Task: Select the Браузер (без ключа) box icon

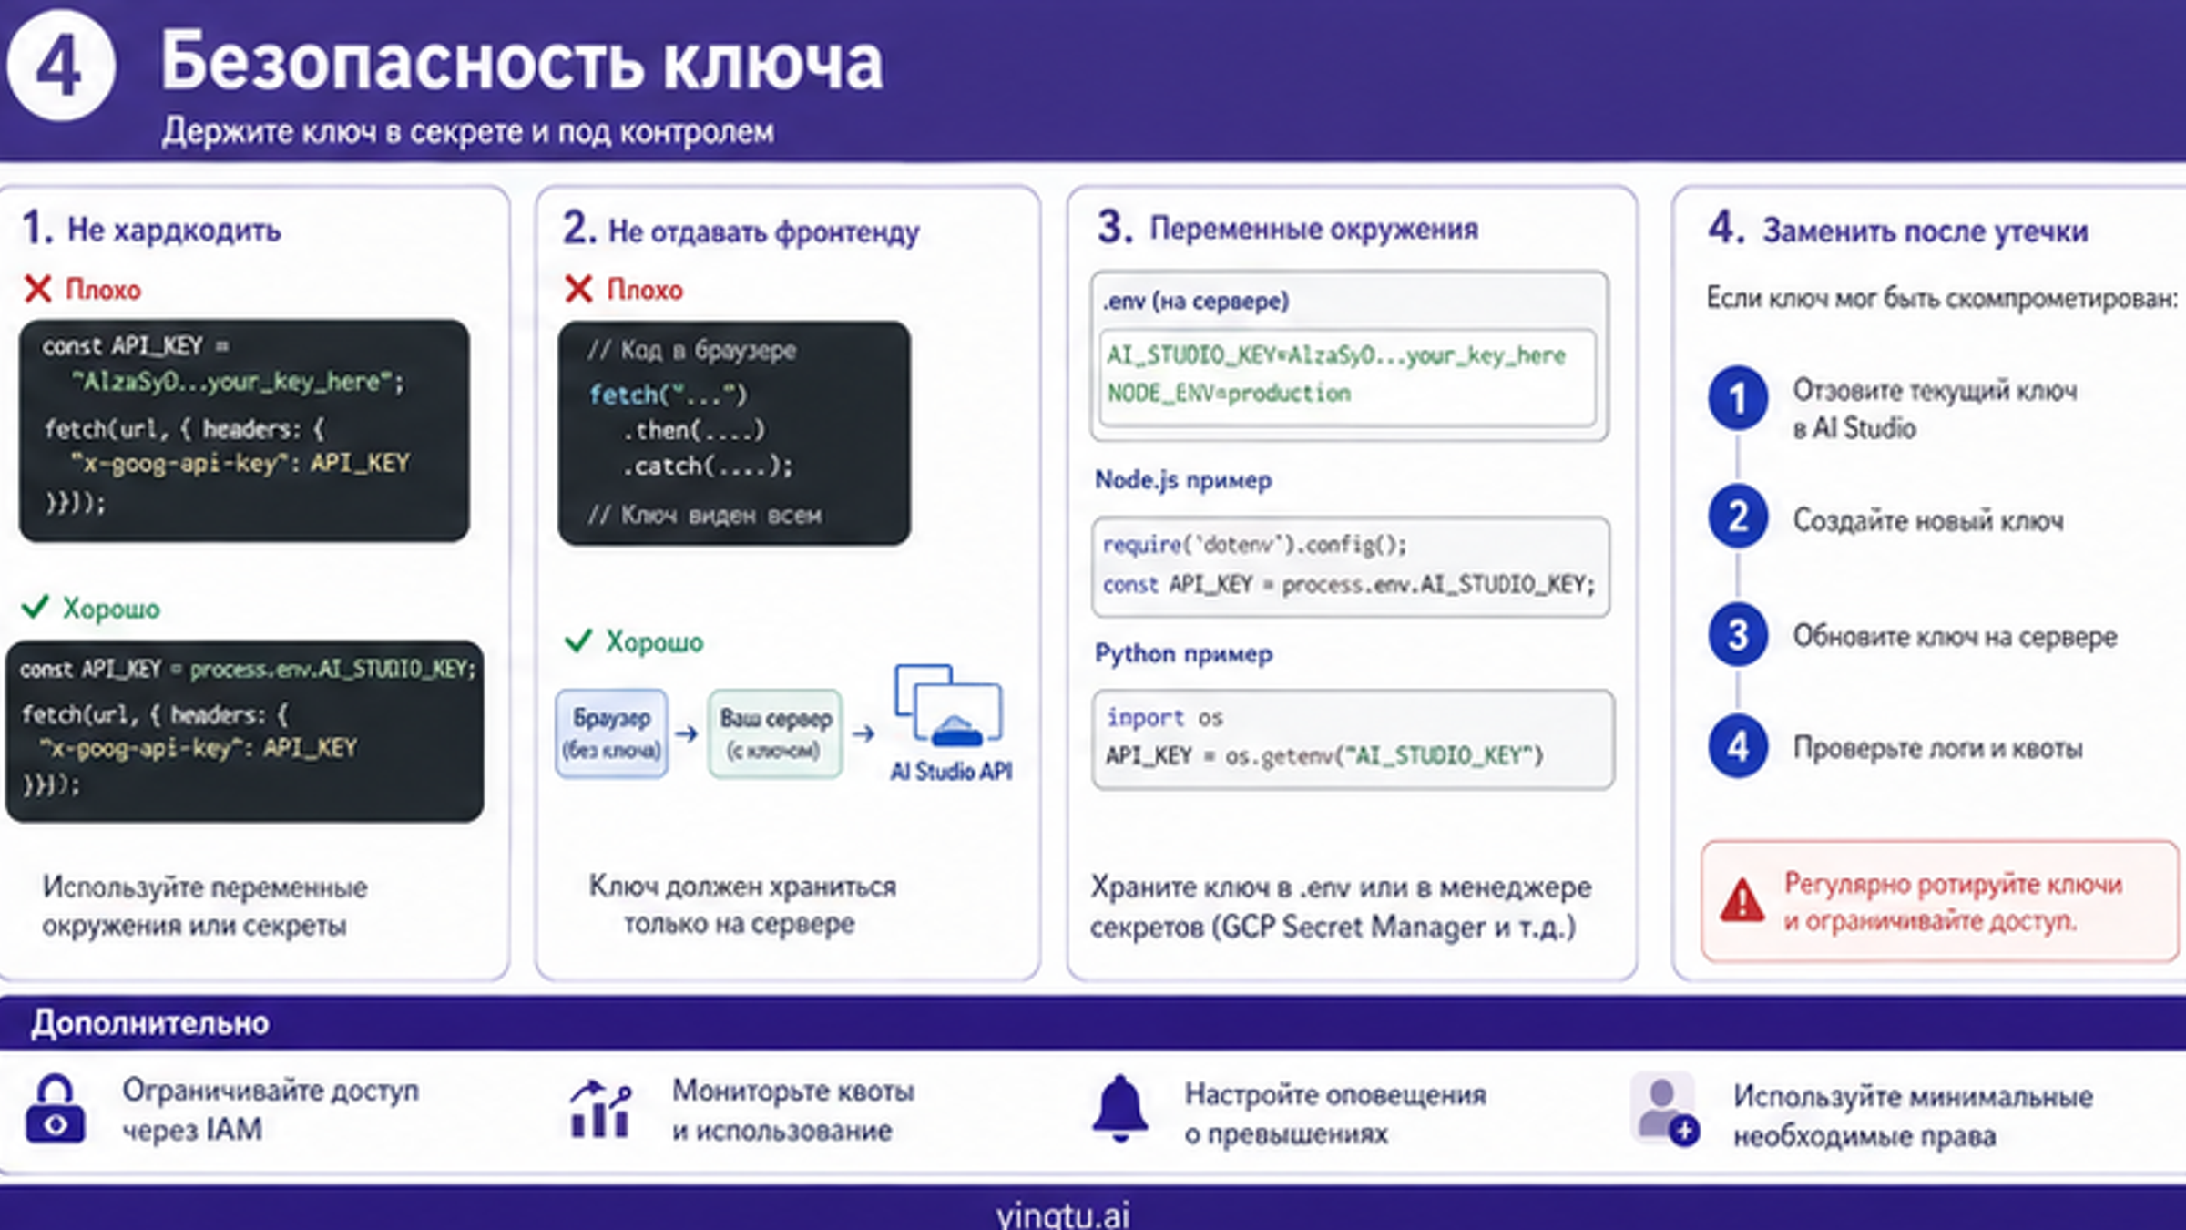Action: [612, 730]
